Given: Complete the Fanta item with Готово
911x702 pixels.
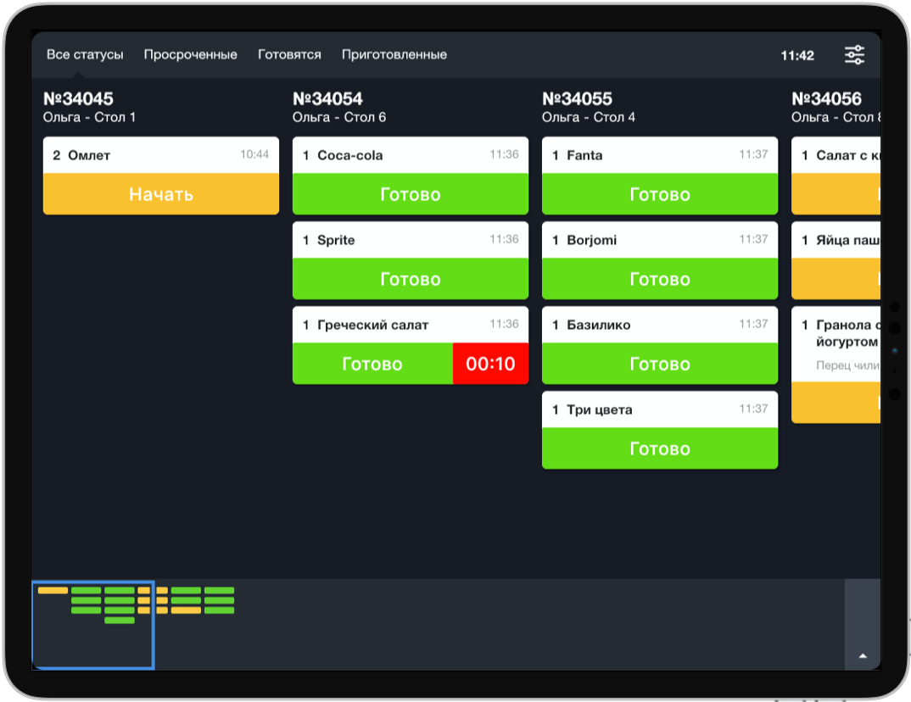Looking at the screenshot, I should pyautogui.click(x=660, y=194).
